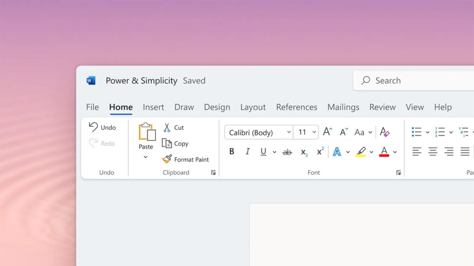The image size is (474, 266).
Task: Toggle Bold formatting
Action: pyautogui.click(x=232, y=151)
